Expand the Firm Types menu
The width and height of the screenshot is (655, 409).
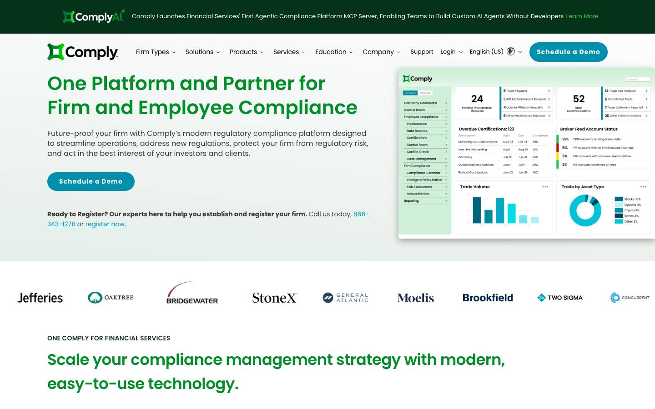(156, 52)
